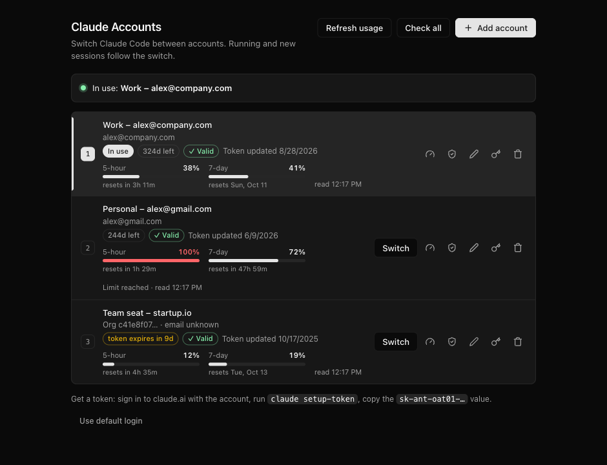Viewport: 607px width, 465px height.
Task: Click the Team seat 5-hour usage bar
Action: click(x=151, y=364)
